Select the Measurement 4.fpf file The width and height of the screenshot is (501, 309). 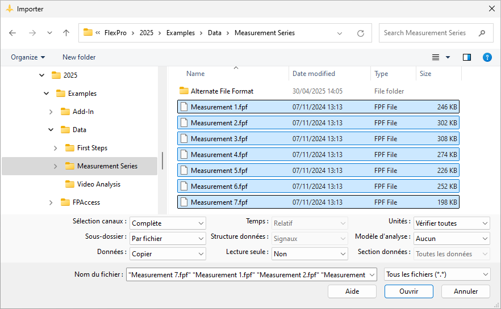tap(219, 155)
